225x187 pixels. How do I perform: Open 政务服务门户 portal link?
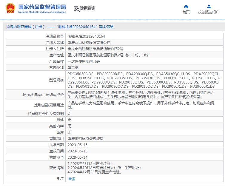pos(209,12)
